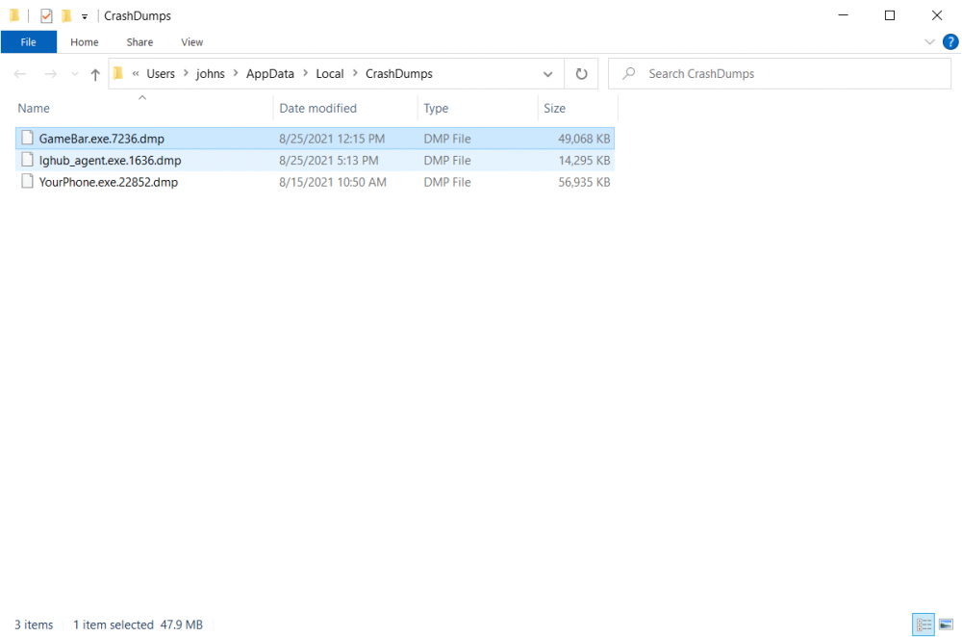This screenshot has height=637, width=962.
Task: Select GameBar.exe.7236.dmp file
Action: [x=315, y=139]
